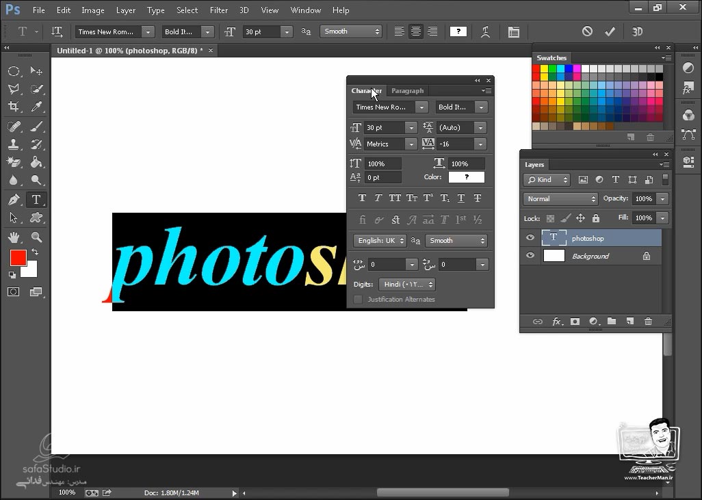Toggle Strikethrough in Character panel
702x500 pixels.
tap(478, 198)
